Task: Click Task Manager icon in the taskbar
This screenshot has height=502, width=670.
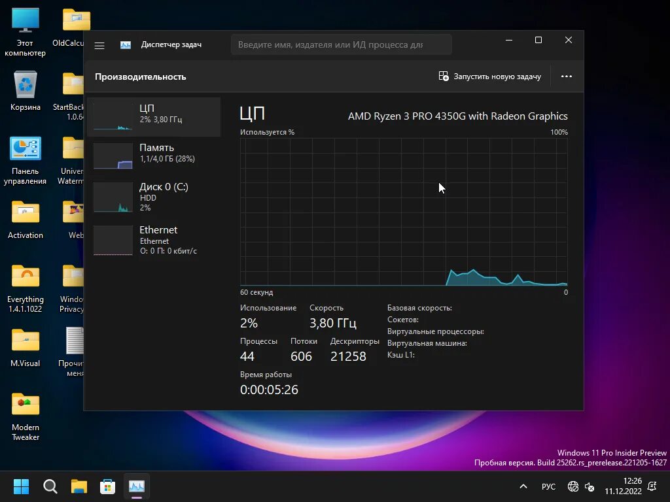Action: click(x=137, y=486)
